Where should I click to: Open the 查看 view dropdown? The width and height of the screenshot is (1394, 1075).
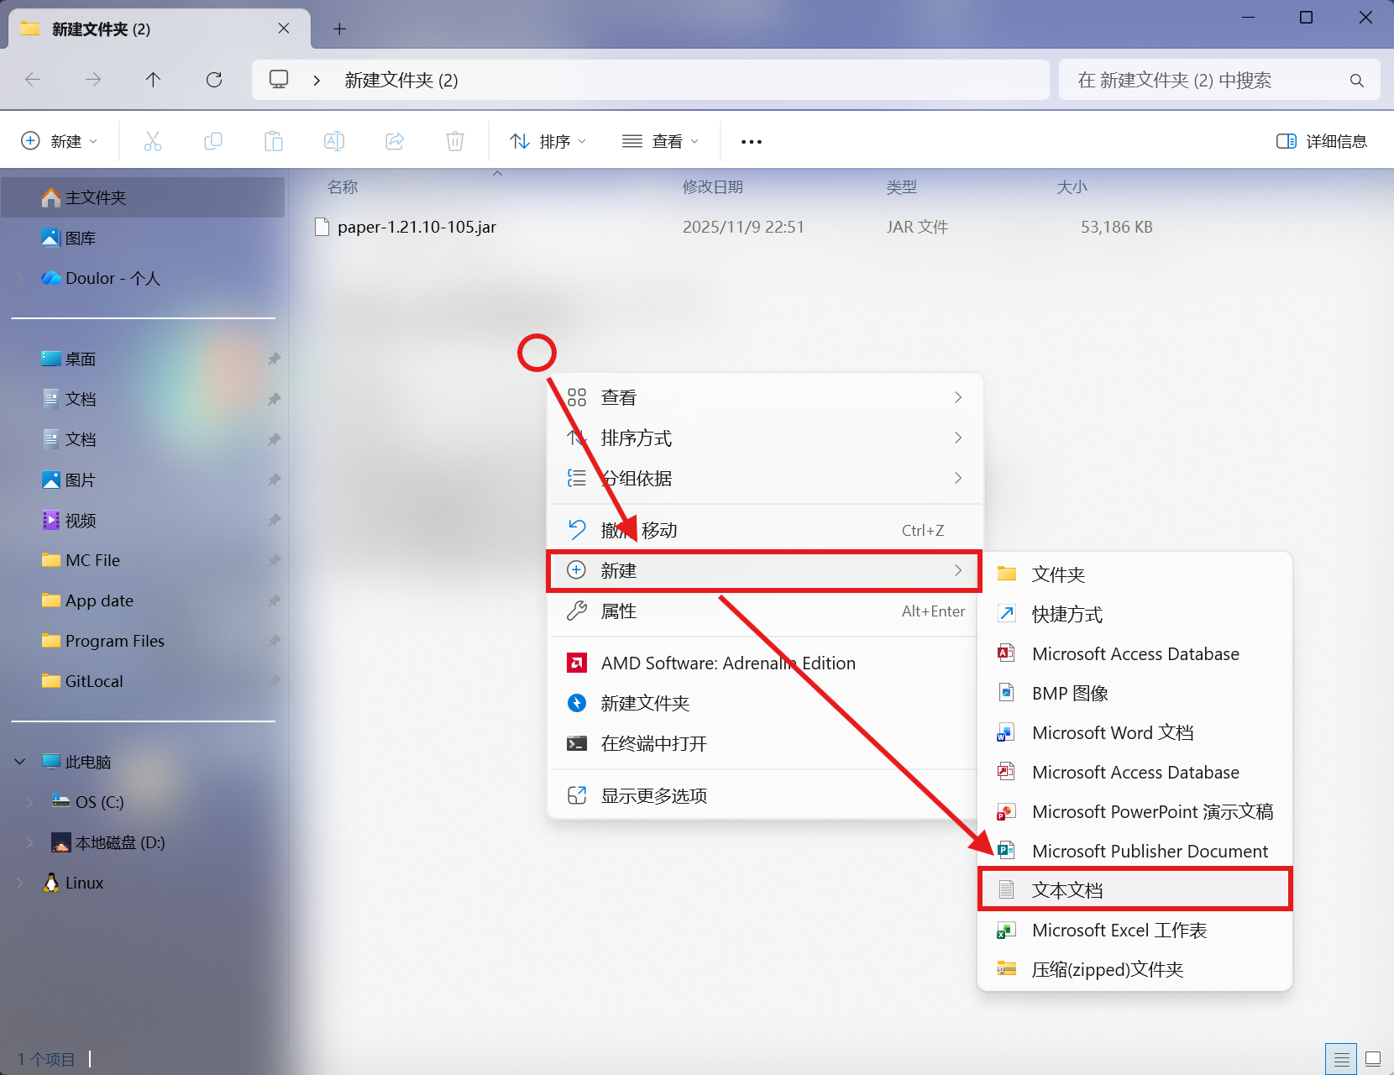point(662,140)
